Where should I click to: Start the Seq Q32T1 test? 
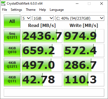[x=12, y=36]
